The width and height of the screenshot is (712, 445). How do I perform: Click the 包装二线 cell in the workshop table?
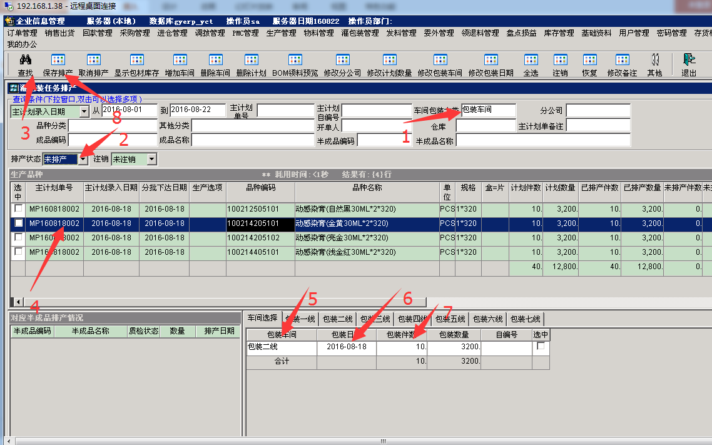(x=282, y=347)
